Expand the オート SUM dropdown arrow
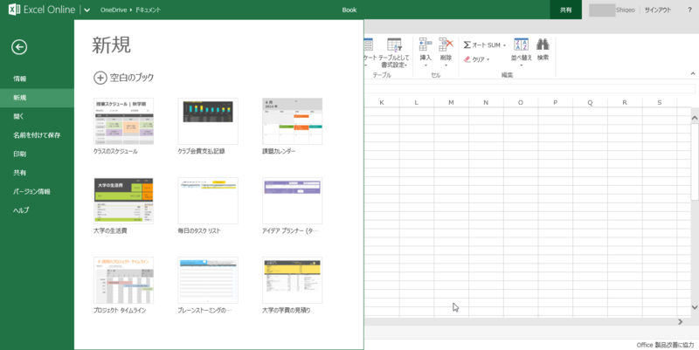Screen dimensions: 699x350 pyautogui.click(x=504, y=45)
